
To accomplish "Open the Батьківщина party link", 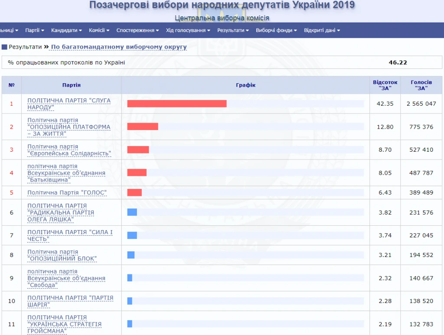I will tap(66, 173).
